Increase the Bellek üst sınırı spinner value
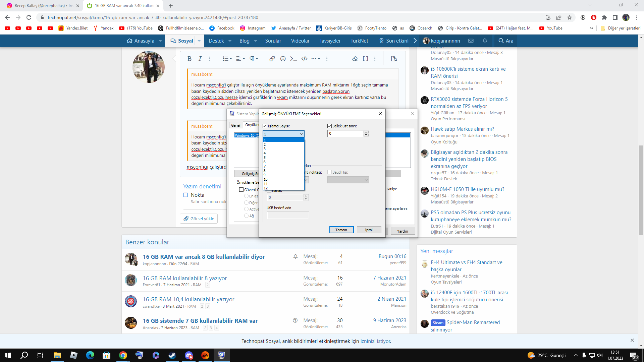The height and width of the screenshot is (362, 644). [366, 132]
